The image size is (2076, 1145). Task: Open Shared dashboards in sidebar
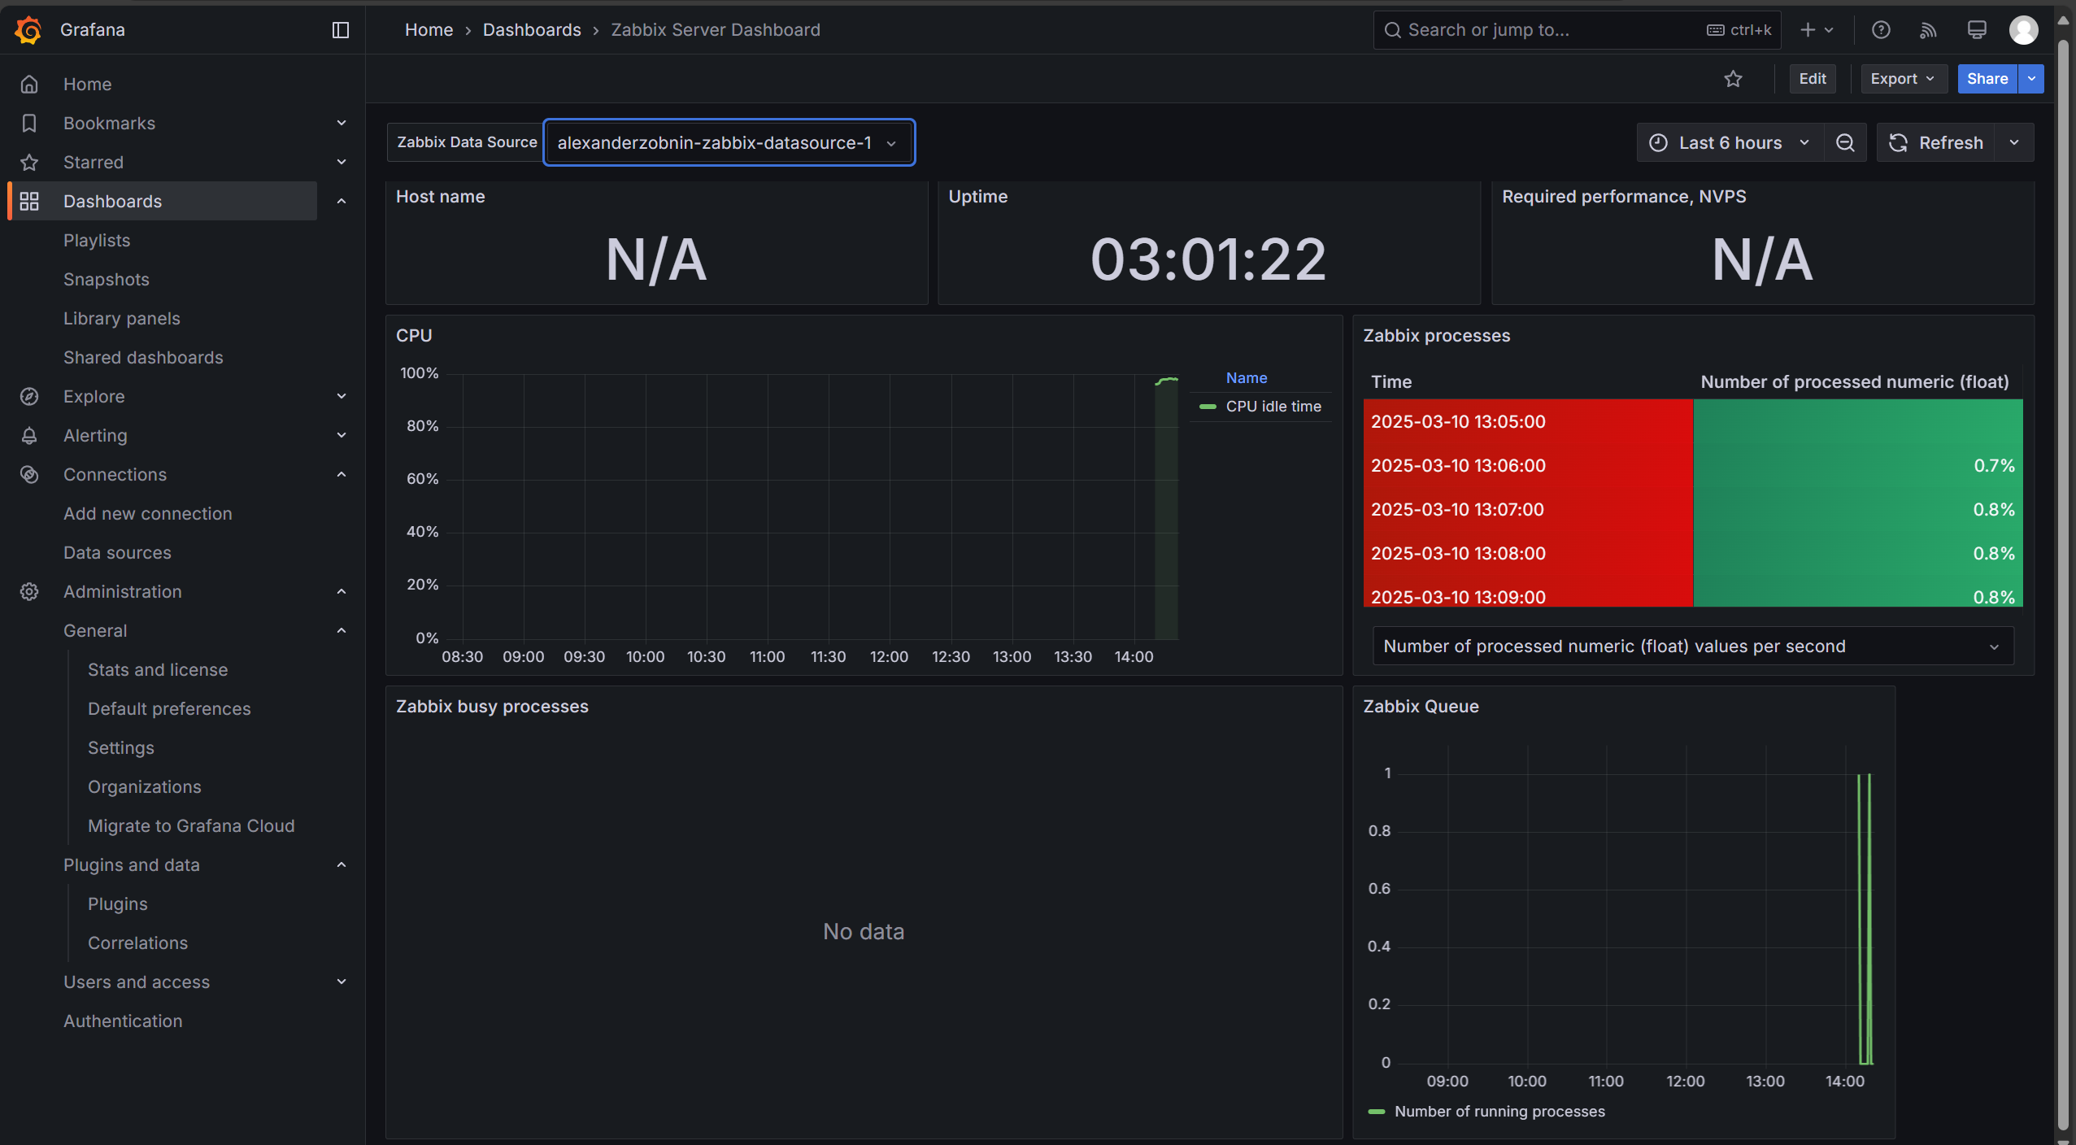pyautogui.click(x=143, y=357)
